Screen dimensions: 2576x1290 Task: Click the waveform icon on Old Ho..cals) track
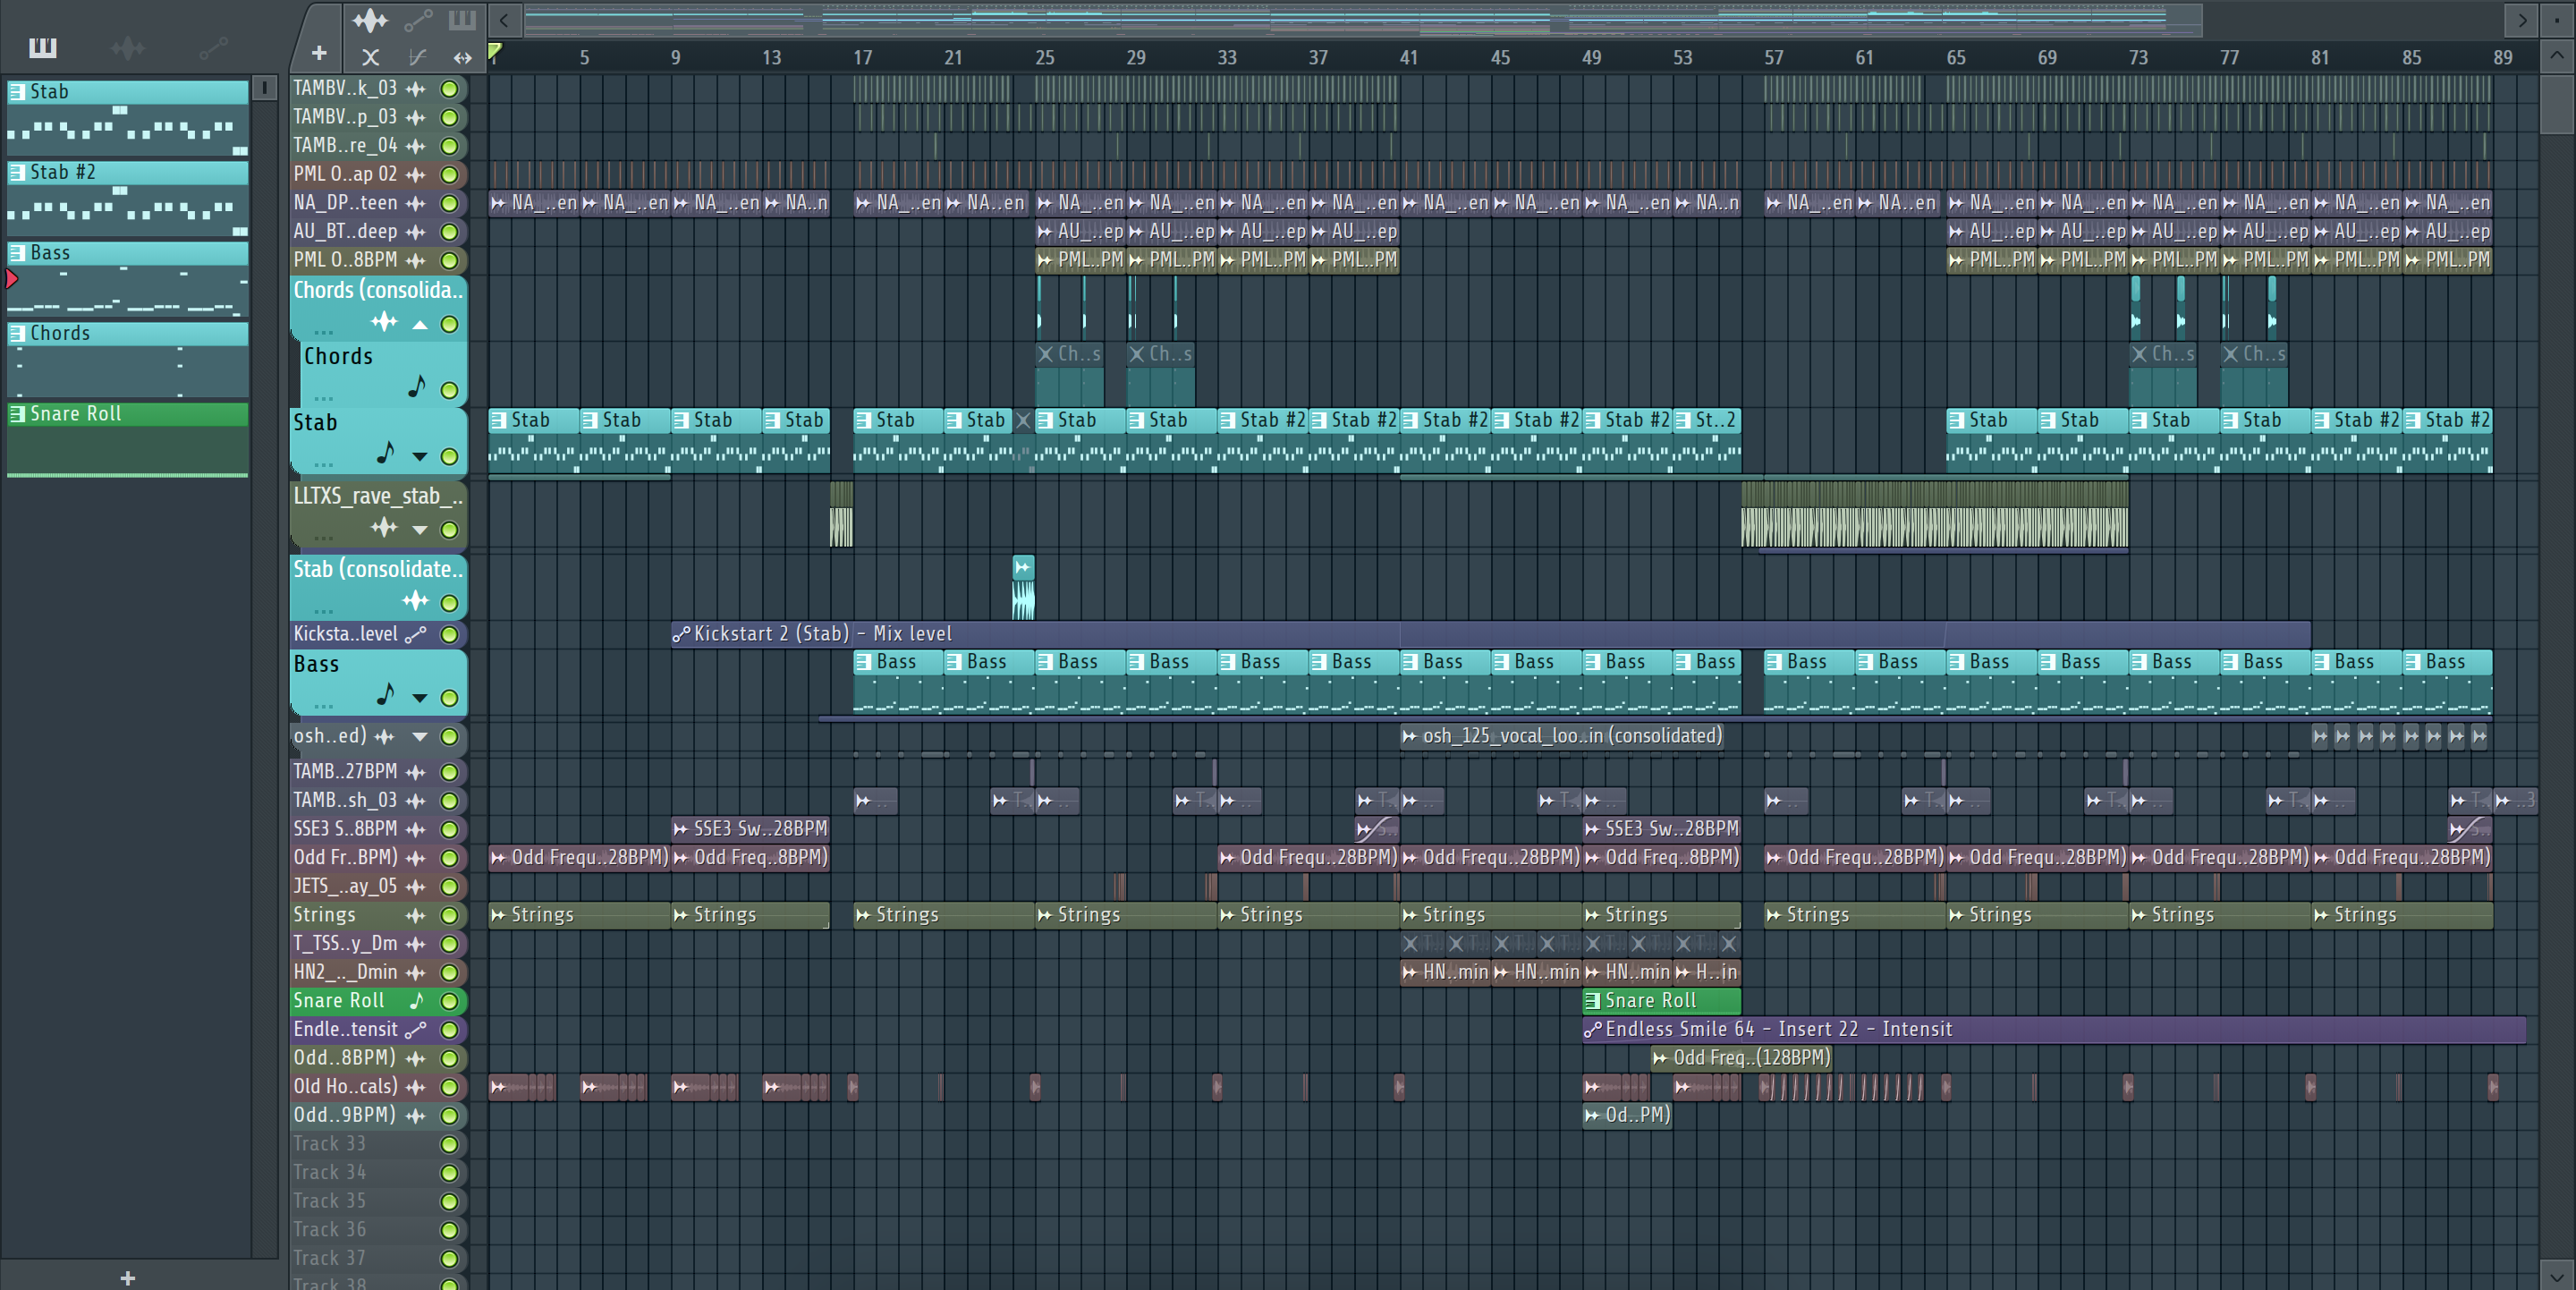pyautogui.click(x=416, y=1086)
